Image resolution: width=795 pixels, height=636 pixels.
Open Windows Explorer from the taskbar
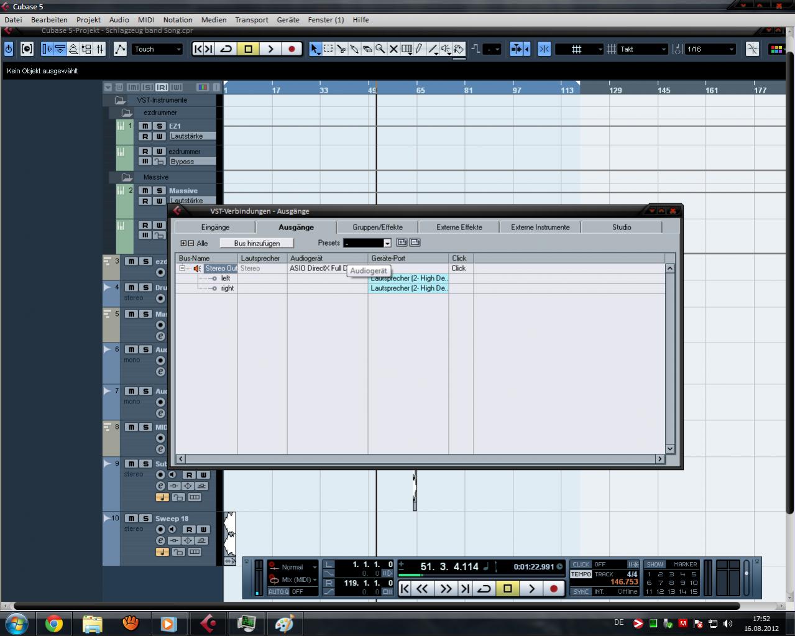point(93,623)
